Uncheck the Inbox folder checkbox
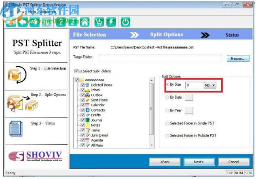This screenshot has height=179, width=256. 83,90
